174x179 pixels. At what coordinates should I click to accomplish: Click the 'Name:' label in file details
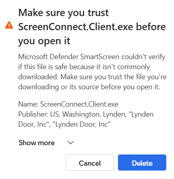point(29,104)
